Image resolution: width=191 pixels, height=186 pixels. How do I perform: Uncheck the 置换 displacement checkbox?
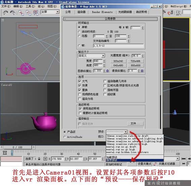point(79,90)
